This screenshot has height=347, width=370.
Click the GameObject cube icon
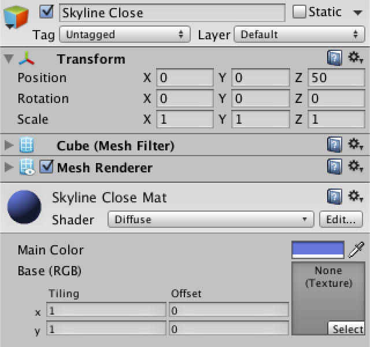click(16, 17)
